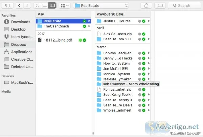Screen dimensions: 203x137
Task: Open the item arrangement dropdown
Action: pos(65,5)
